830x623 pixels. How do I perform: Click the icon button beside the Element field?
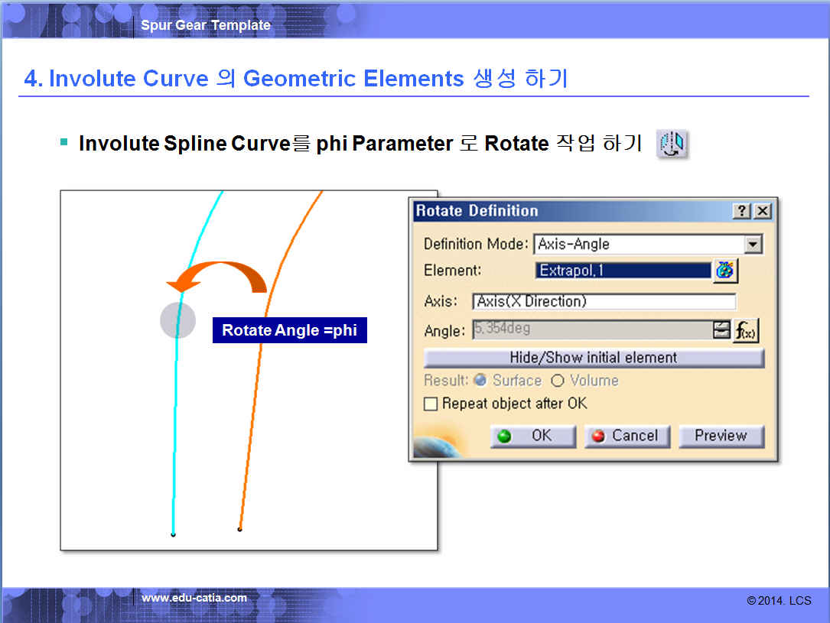pos(725,271)
